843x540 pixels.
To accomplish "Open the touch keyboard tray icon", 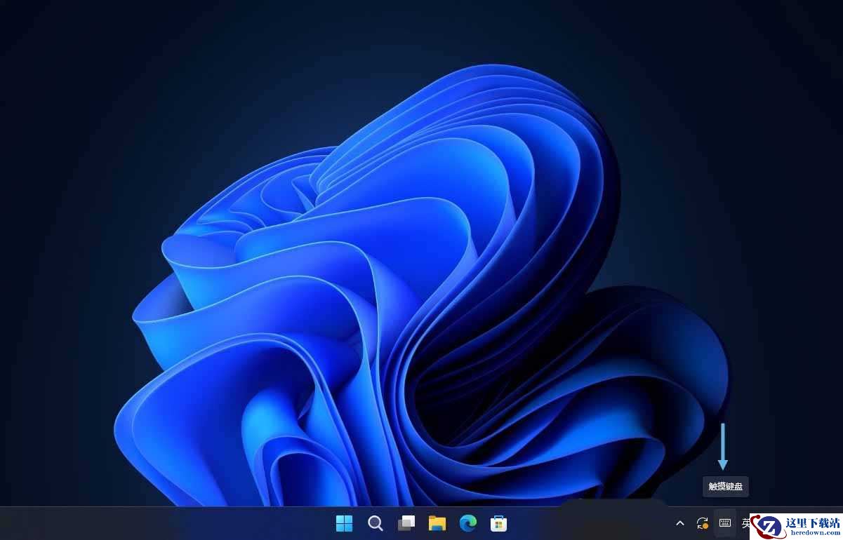I will [725, 523].
